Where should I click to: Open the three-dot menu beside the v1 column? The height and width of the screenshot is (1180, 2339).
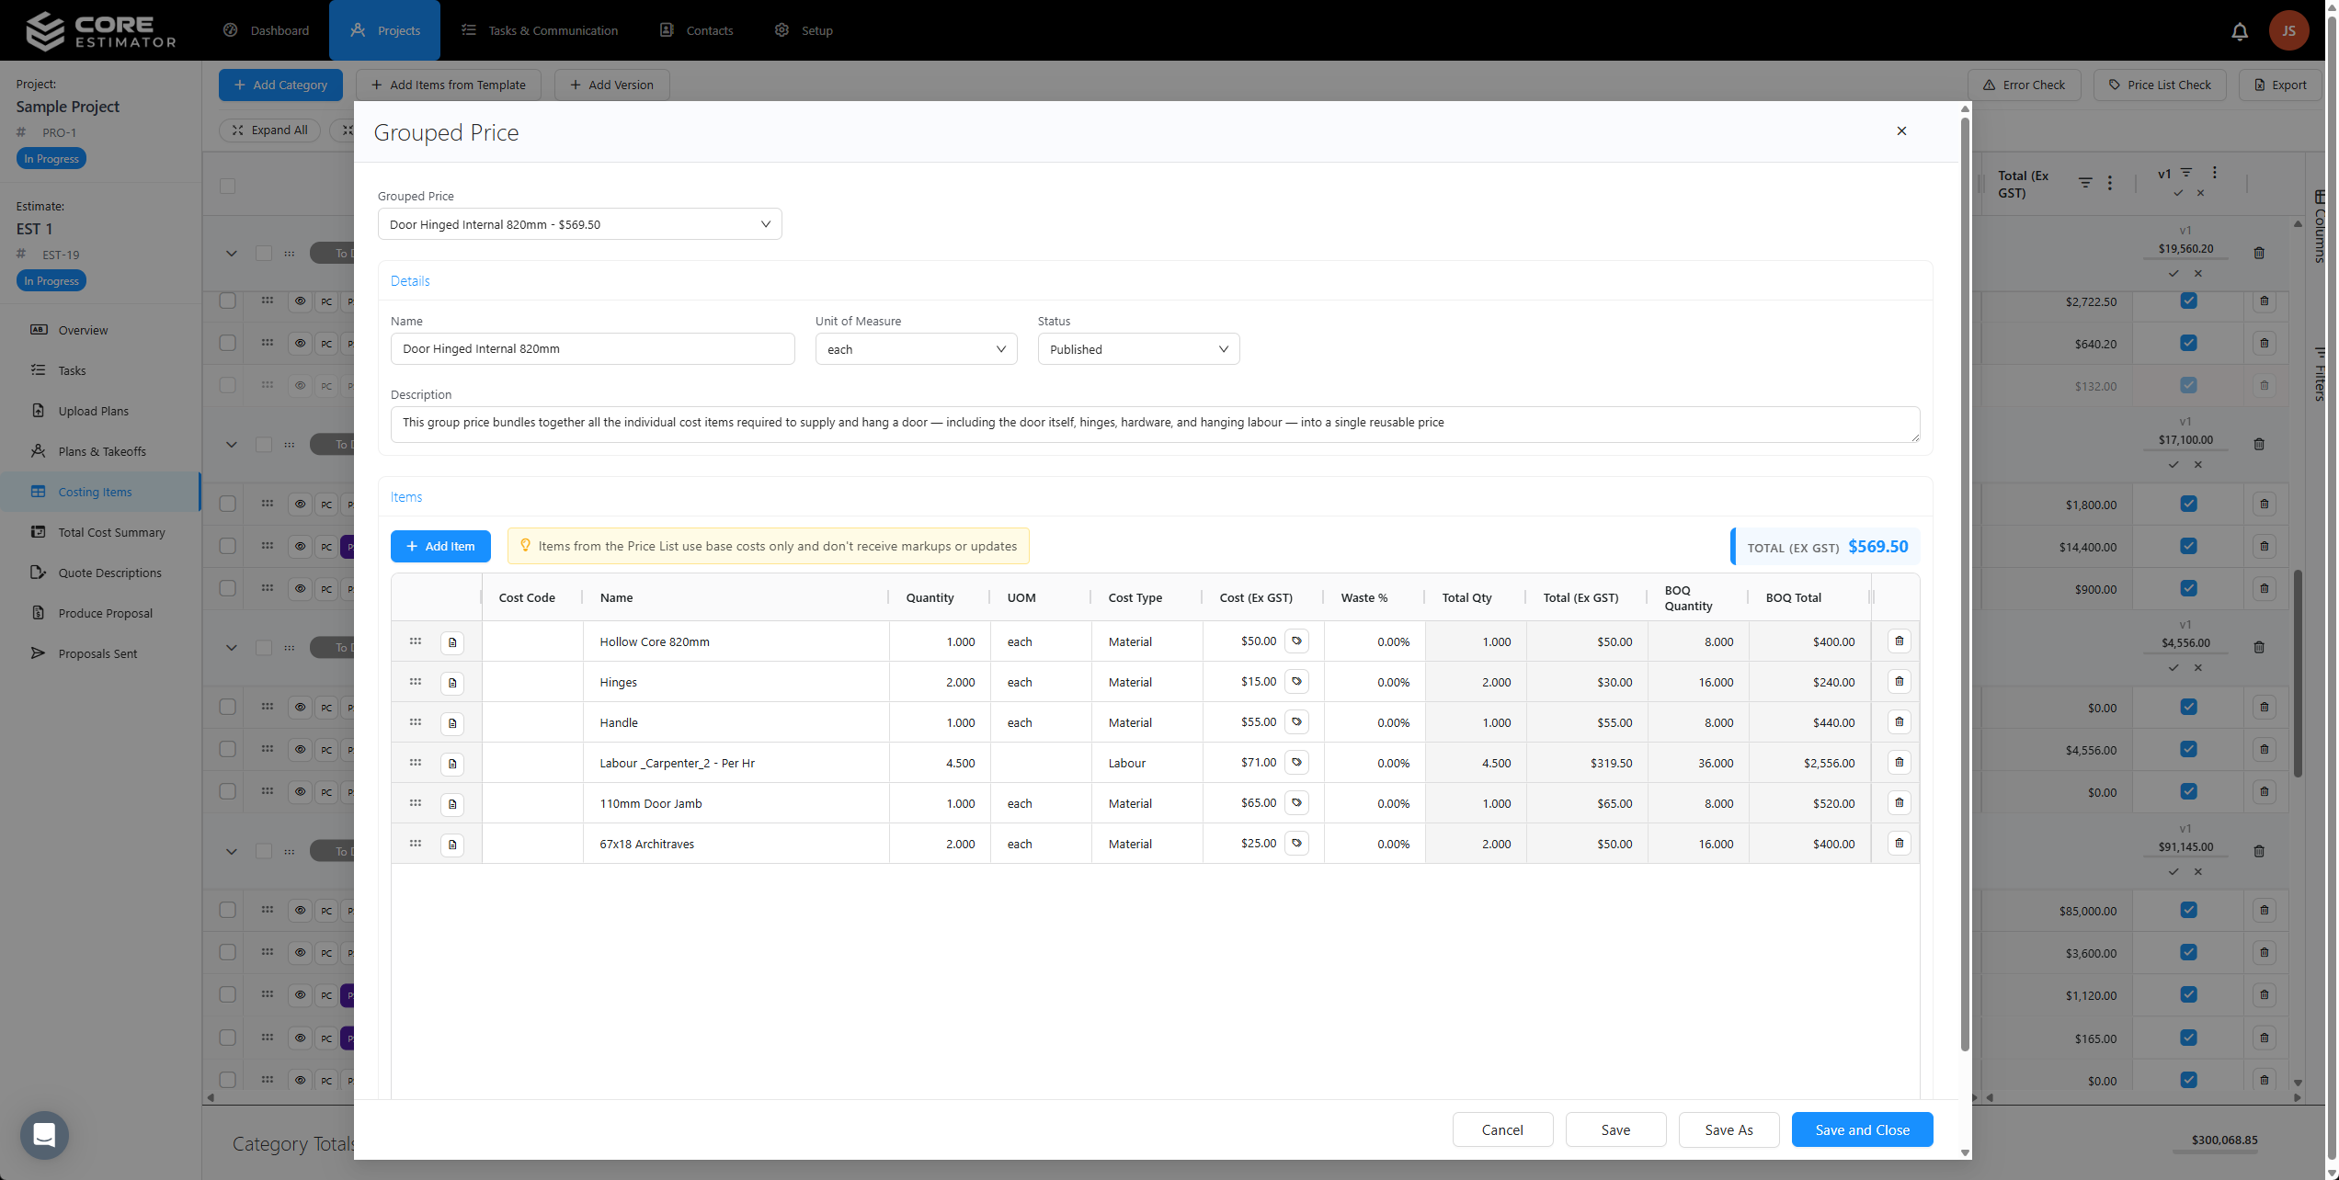(2214, 173)
